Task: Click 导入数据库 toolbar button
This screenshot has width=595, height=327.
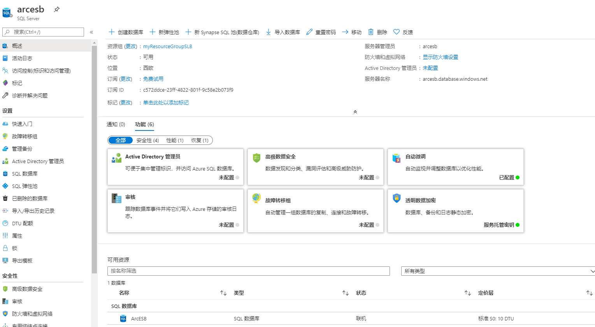Action: click(283, 32)
